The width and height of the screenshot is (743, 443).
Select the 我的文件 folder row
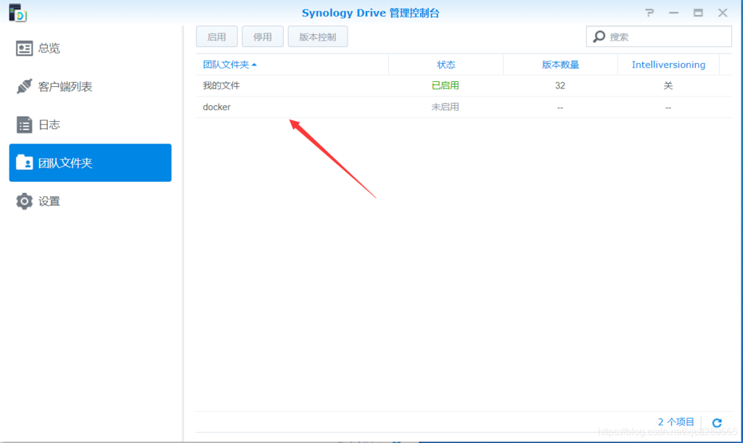tap(221, 86)
